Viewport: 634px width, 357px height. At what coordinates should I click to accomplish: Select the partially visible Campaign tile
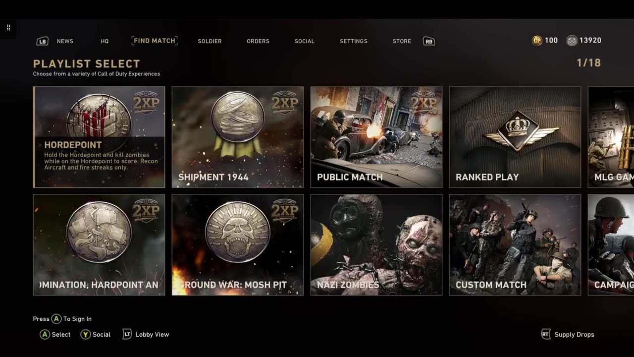(611, 245)
